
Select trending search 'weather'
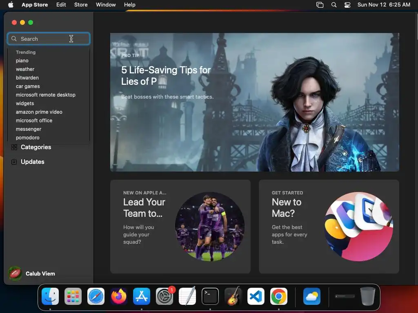(x=25, y=69)
